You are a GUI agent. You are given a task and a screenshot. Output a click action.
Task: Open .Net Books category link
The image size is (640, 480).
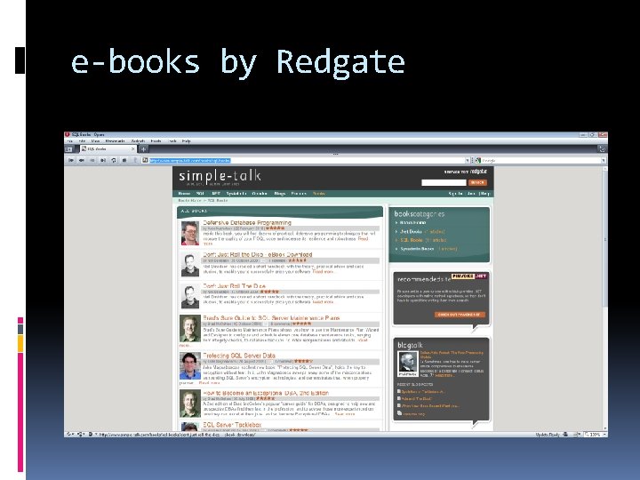tap(412, 231)
